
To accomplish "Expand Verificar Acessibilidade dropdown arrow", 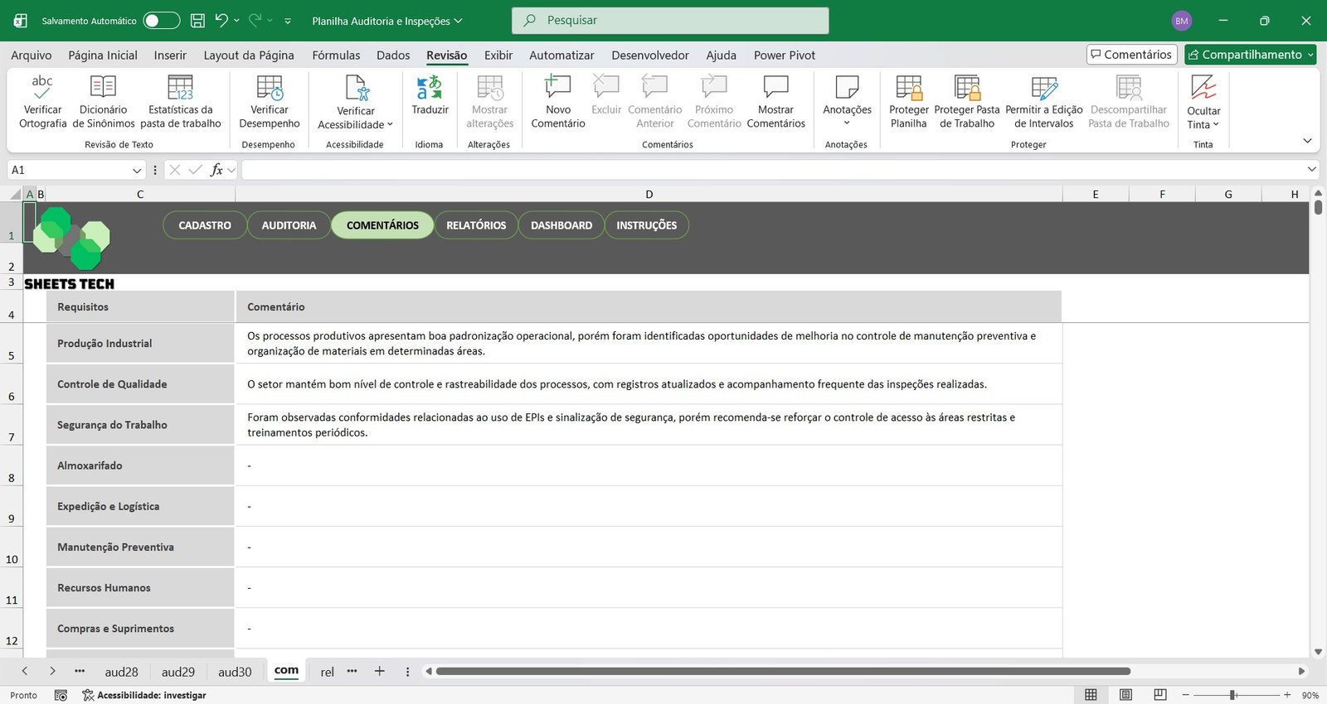I will pos(390,124).
